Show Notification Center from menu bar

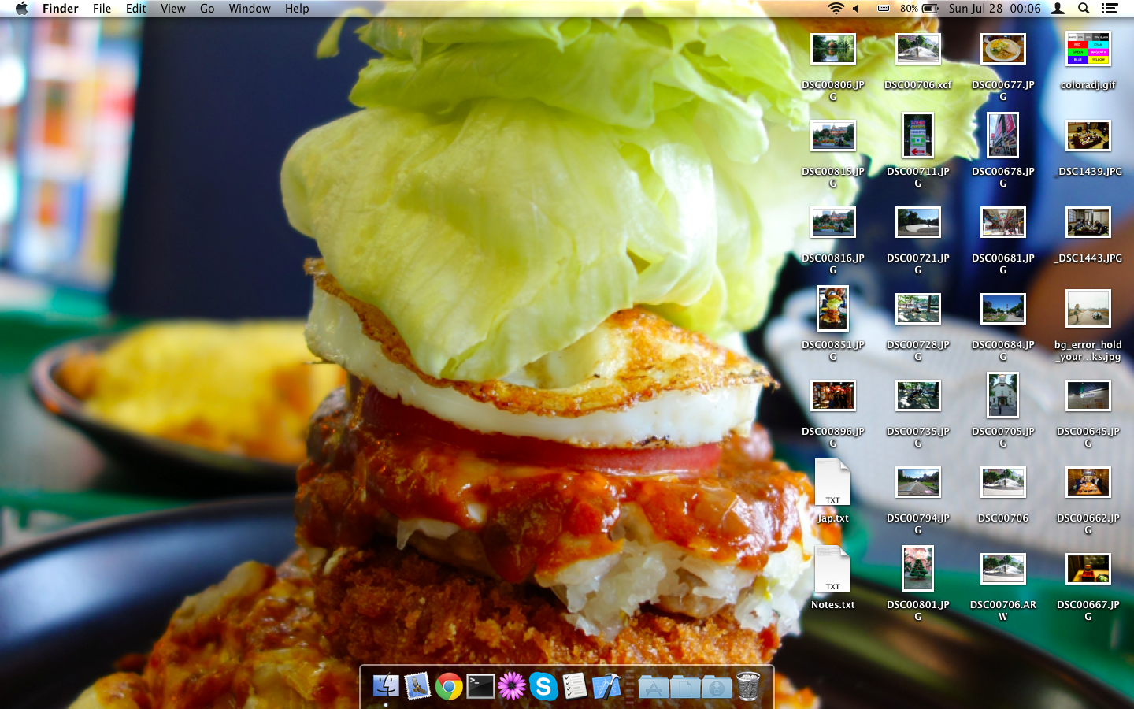tap(1110, 9)
